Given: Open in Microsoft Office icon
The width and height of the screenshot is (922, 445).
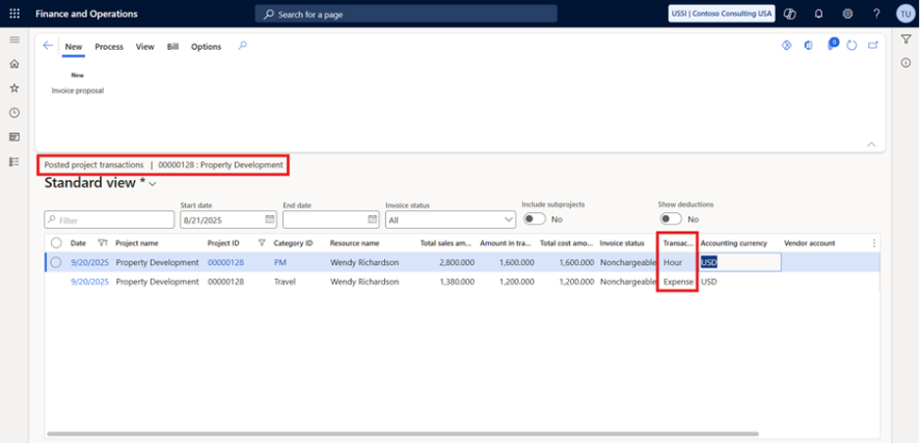Looking at the screenshot, I should point(809,45).
